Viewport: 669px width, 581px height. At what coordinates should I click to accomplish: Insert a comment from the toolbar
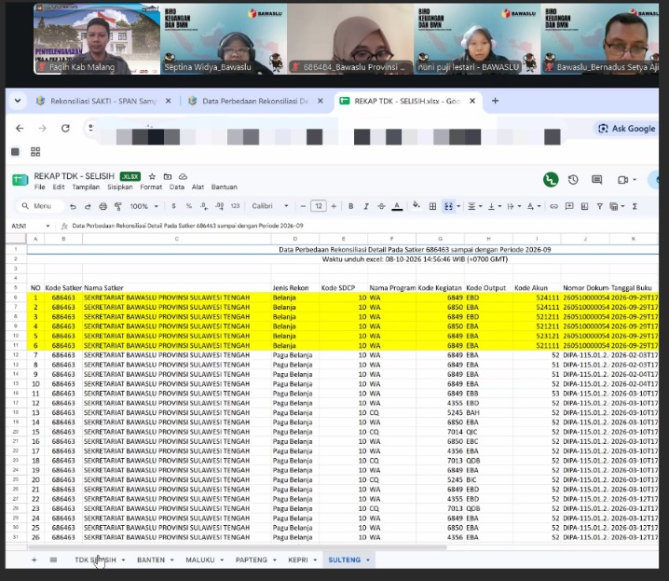[569, 206]
